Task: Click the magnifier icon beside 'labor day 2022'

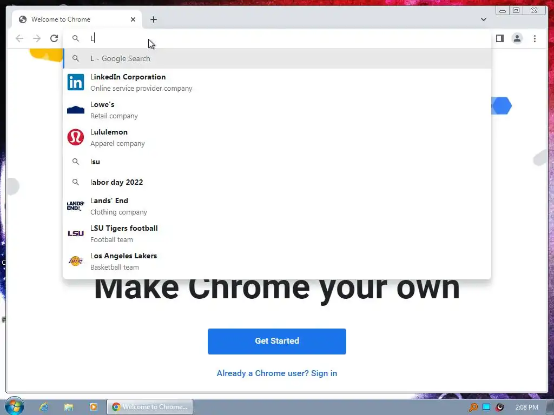Action: point(76,182)
